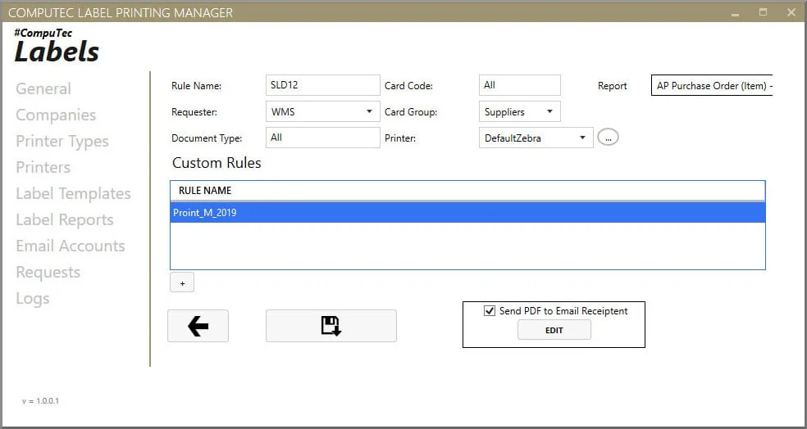Click the Card Code field
This screenshot has width=807, height=429.
click(519, 85)
